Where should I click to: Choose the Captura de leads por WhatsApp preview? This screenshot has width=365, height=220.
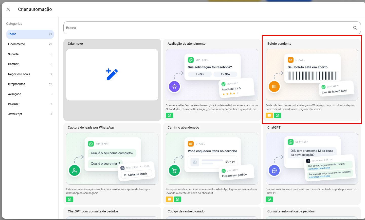tap(112, 159)
